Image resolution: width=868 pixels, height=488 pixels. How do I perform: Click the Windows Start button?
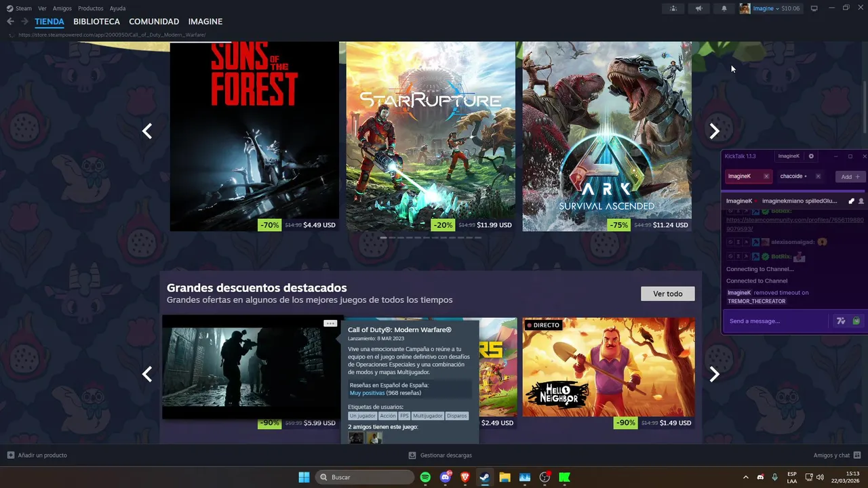pyautogui.click(x=304, y=477)
